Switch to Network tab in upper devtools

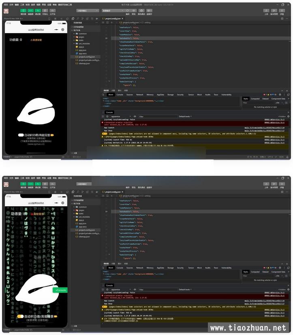140,95
